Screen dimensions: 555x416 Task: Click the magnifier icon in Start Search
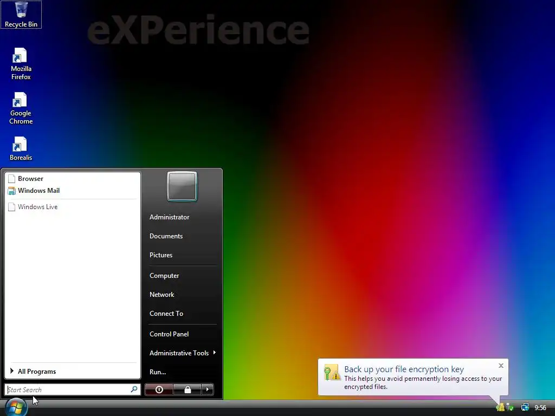[134, 389]
